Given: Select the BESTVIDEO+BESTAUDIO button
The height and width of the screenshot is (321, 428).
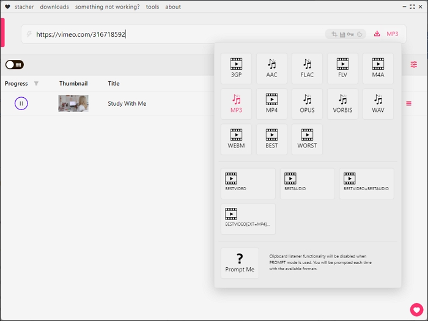Looking at the screenshot, I should 366,183.
